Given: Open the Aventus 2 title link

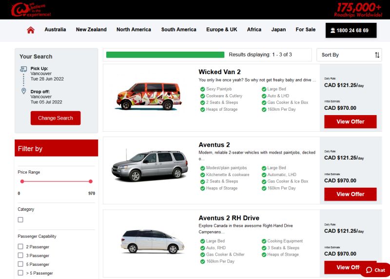Looking at the screenshot, I should [x=214, y=145].
